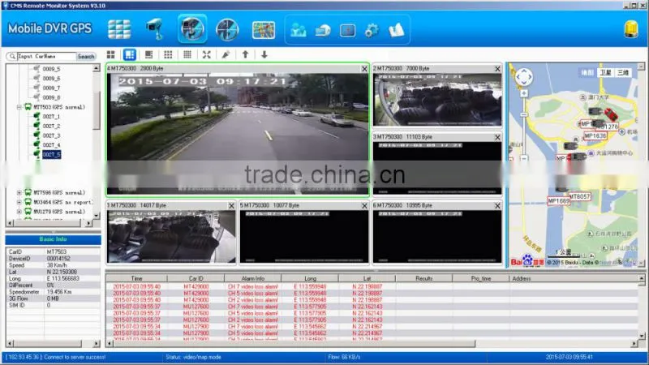Sort alarm table by Alarm Info column
Viewport: 649px width, 365px height.
(x=253, y=279)
